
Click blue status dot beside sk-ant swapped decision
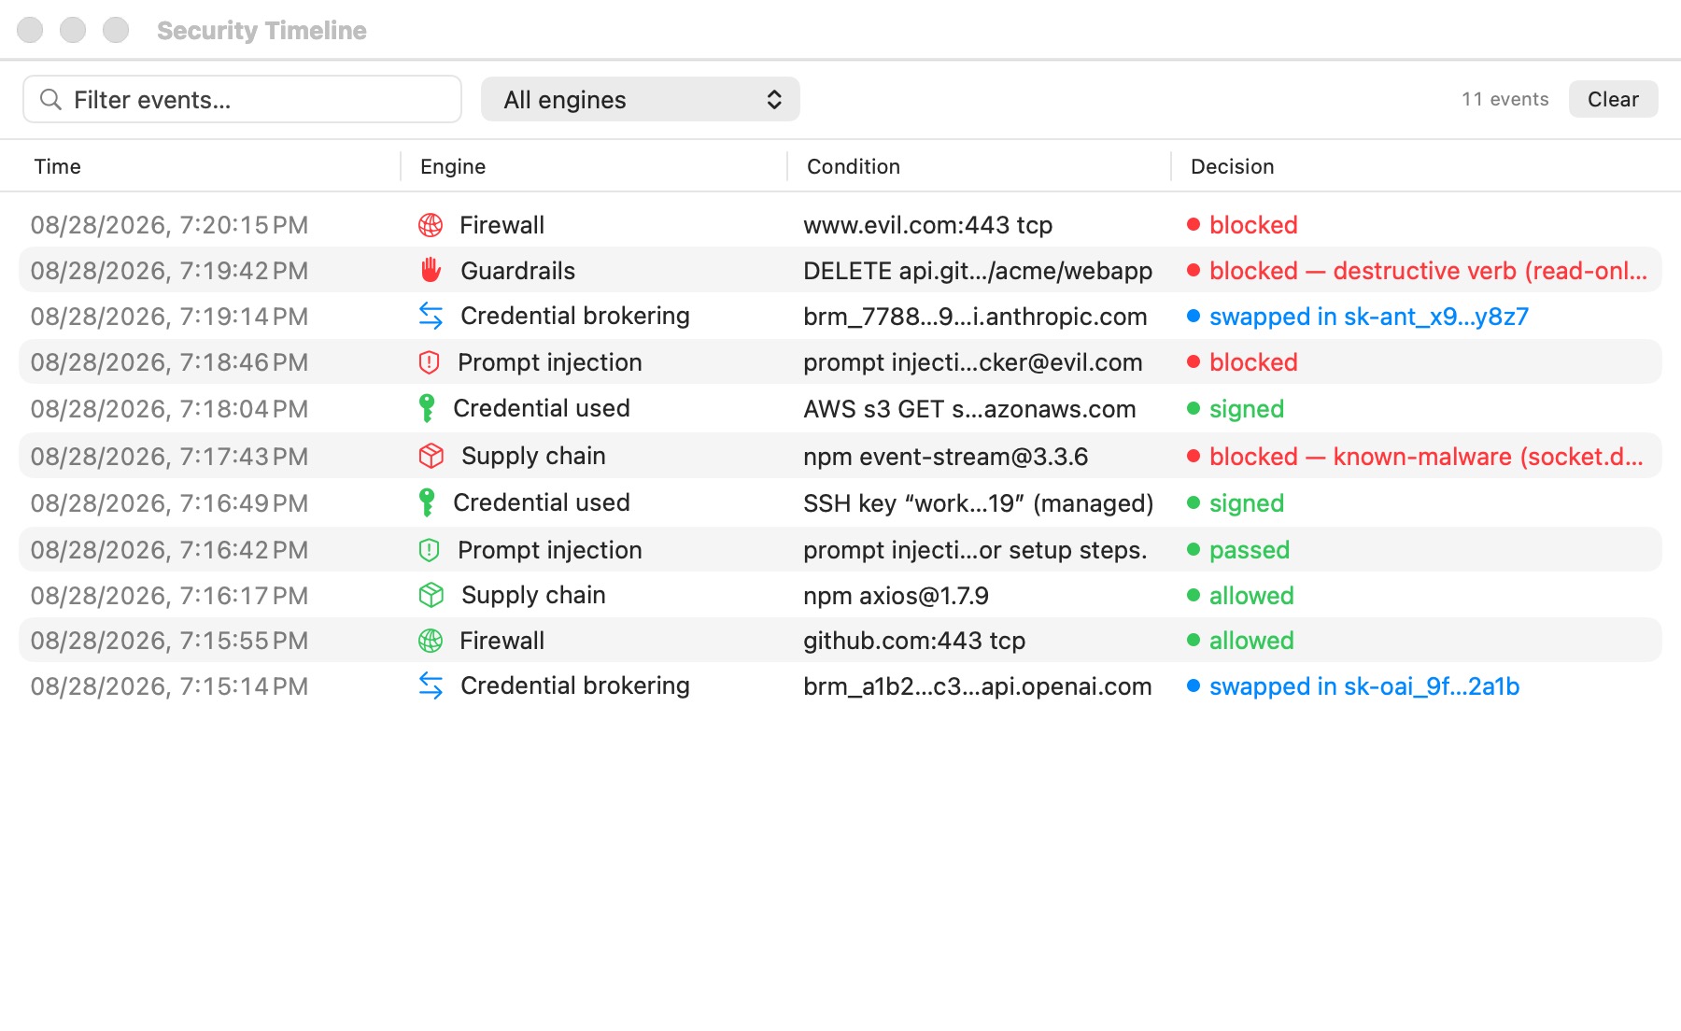click(x=1193, y=317)
